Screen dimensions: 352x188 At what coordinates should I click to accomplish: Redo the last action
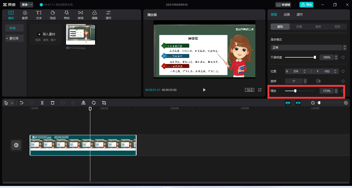32,103
